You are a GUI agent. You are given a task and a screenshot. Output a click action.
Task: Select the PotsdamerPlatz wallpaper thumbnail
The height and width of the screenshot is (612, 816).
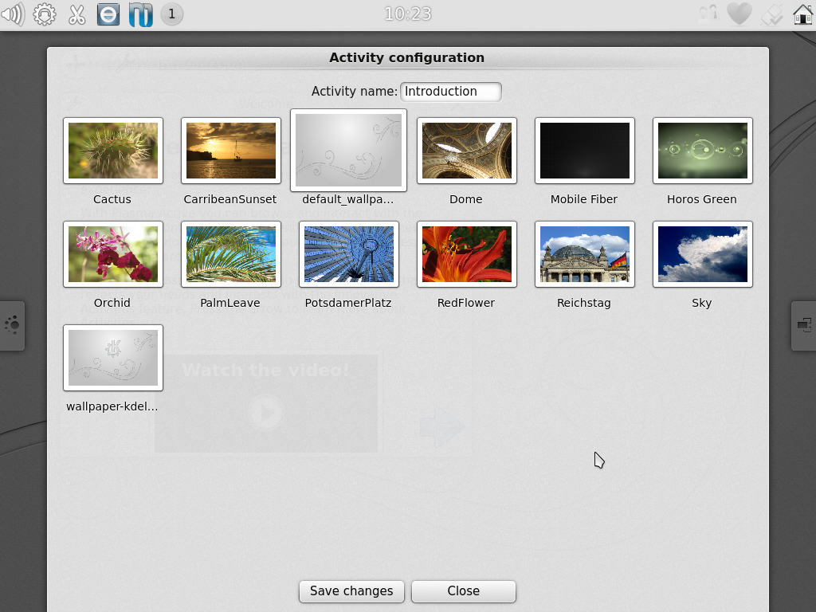point(349,254)
